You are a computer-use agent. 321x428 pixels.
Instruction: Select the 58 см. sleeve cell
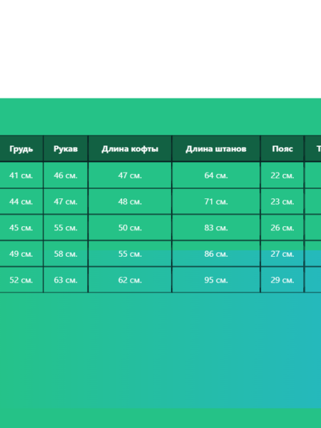click(x=66, y=254)
